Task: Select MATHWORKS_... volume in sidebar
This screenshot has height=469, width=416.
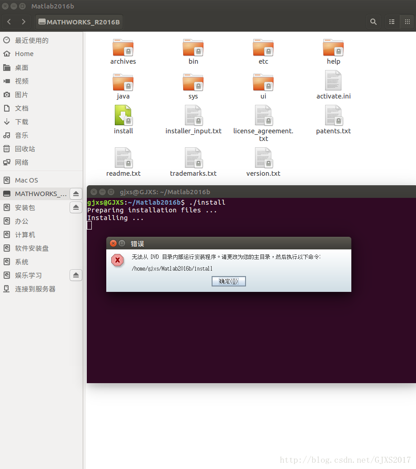Action: pos(35,194)
